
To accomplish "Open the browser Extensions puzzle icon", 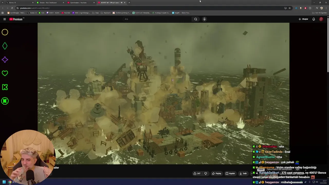I will coord(310,8).
